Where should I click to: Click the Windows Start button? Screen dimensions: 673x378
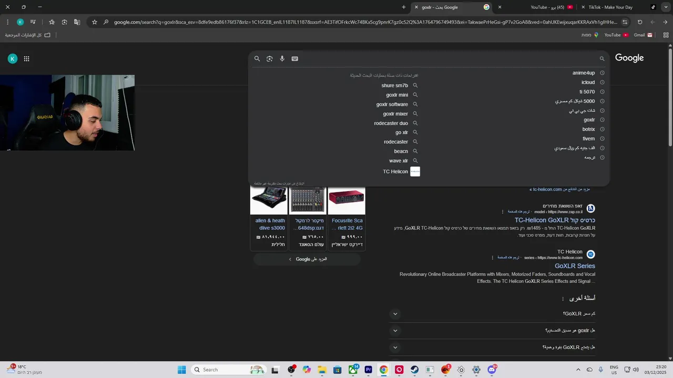[x=181, y=370]
